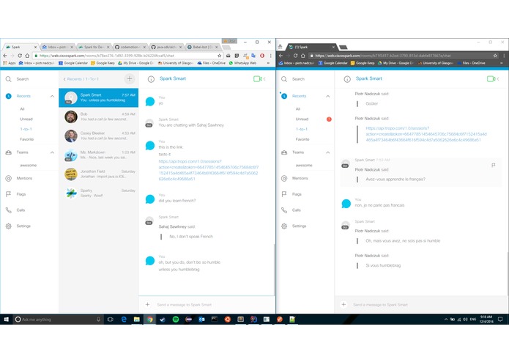Click attachment plus in left message bar

(x=147, y=304)
